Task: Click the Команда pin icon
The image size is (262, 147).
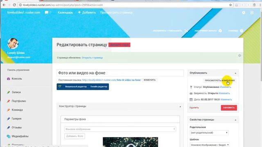Action: coord(9,110)
